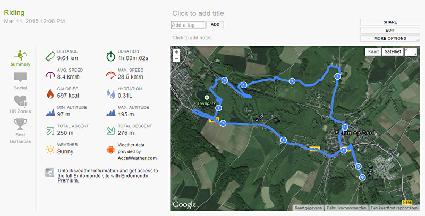Click the map zoom in plus
The height and width of the screenshot is (216, 425).
pos(176,52)
